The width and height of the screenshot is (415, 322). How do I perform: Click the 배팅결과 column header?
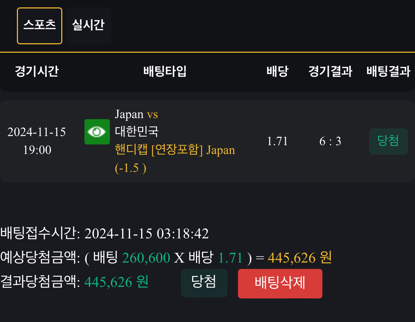point(388,71)
